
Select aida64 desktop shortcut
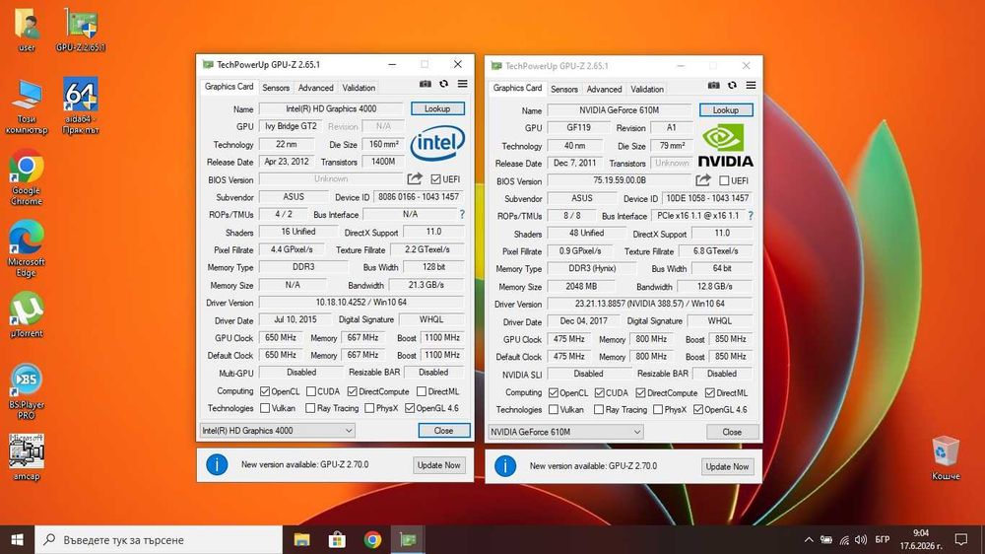81,105
